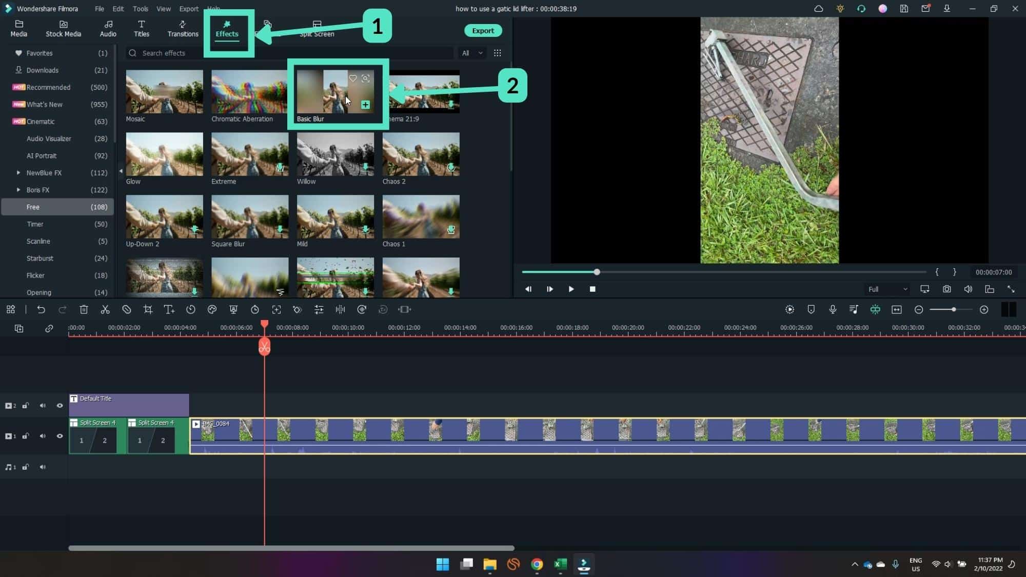The width and height of the screenshot is (1026, 577).
Task: Hide video track 1 with eye icon
Action: click(x=60, y=436)
